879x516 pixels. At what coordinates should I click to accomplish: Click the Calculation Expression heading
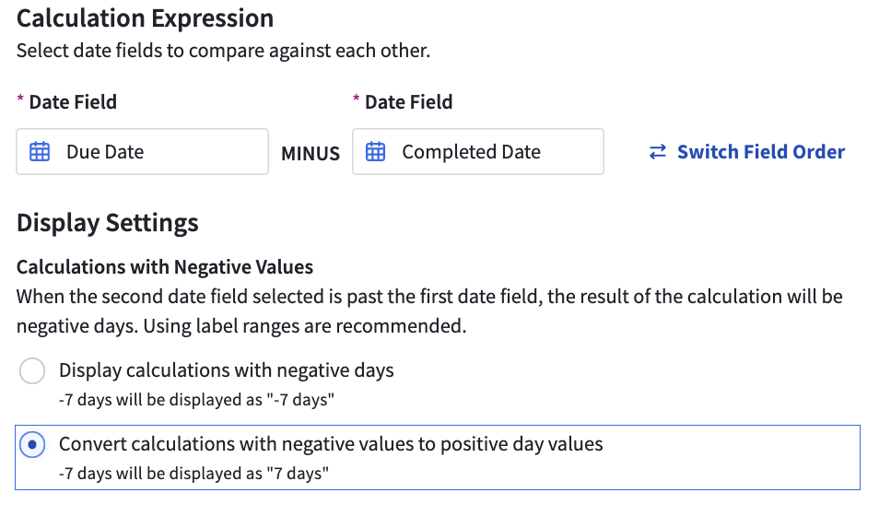point(145,18)
